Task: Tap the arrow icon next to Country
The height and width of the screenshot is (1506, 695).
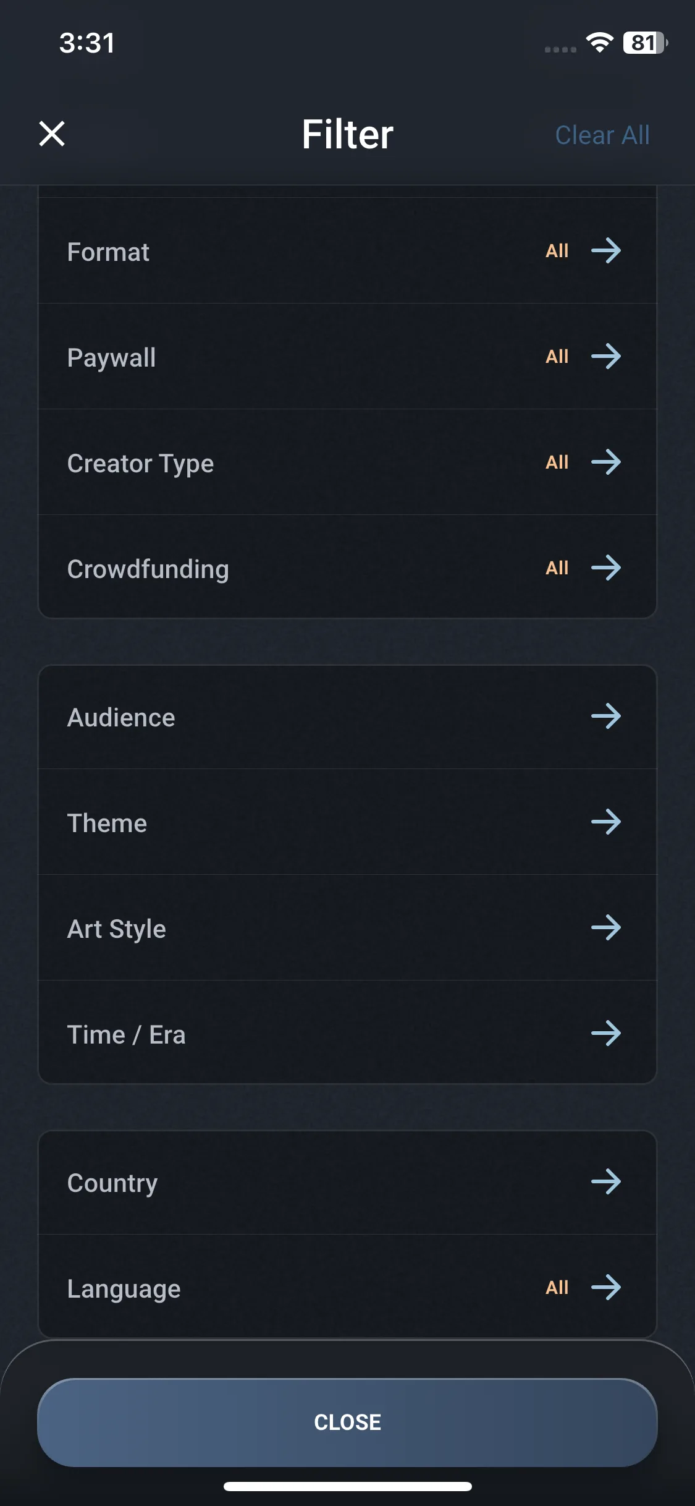Action: point(605,1182)
